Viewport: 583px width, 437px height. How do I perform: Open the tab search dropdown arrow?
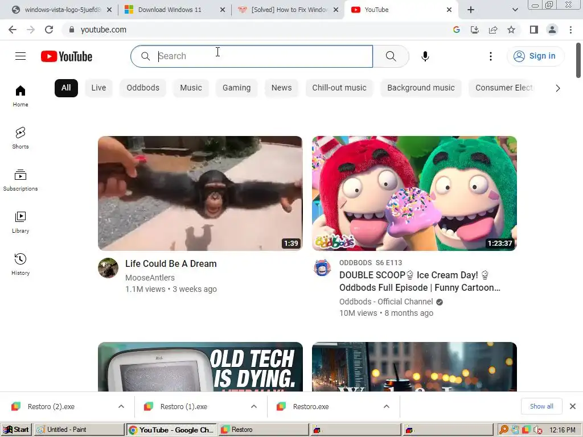pyautogui.click(x=515, y=10)
